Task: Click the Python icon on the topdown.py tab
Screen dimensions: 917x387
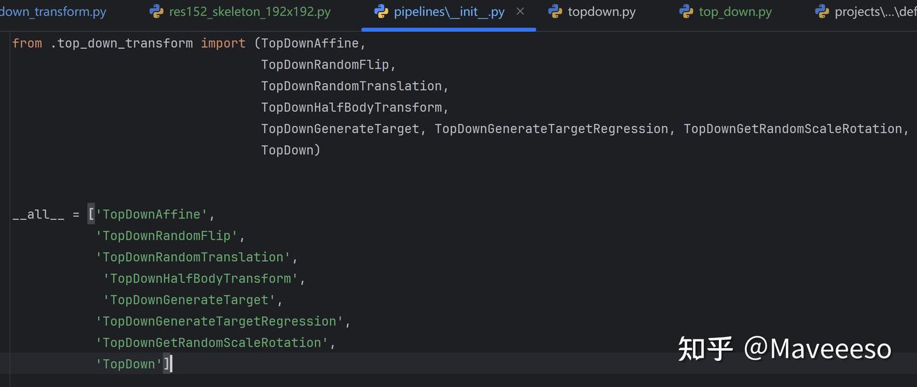Action: [555, 11]
